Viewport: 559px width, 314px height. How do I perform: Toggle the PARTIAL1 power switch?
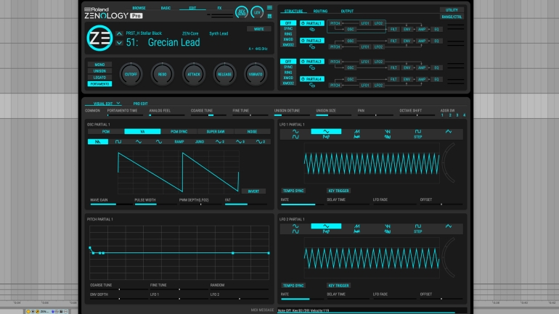303,23
